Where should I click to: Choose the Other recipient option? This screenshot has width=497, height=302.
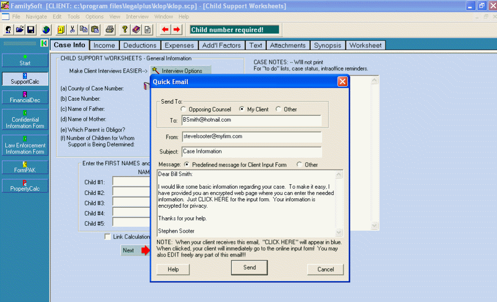[x=279, y=109]
